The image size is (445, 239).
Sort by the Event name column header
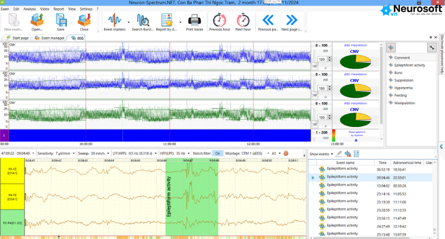click(x=345, y=163)
